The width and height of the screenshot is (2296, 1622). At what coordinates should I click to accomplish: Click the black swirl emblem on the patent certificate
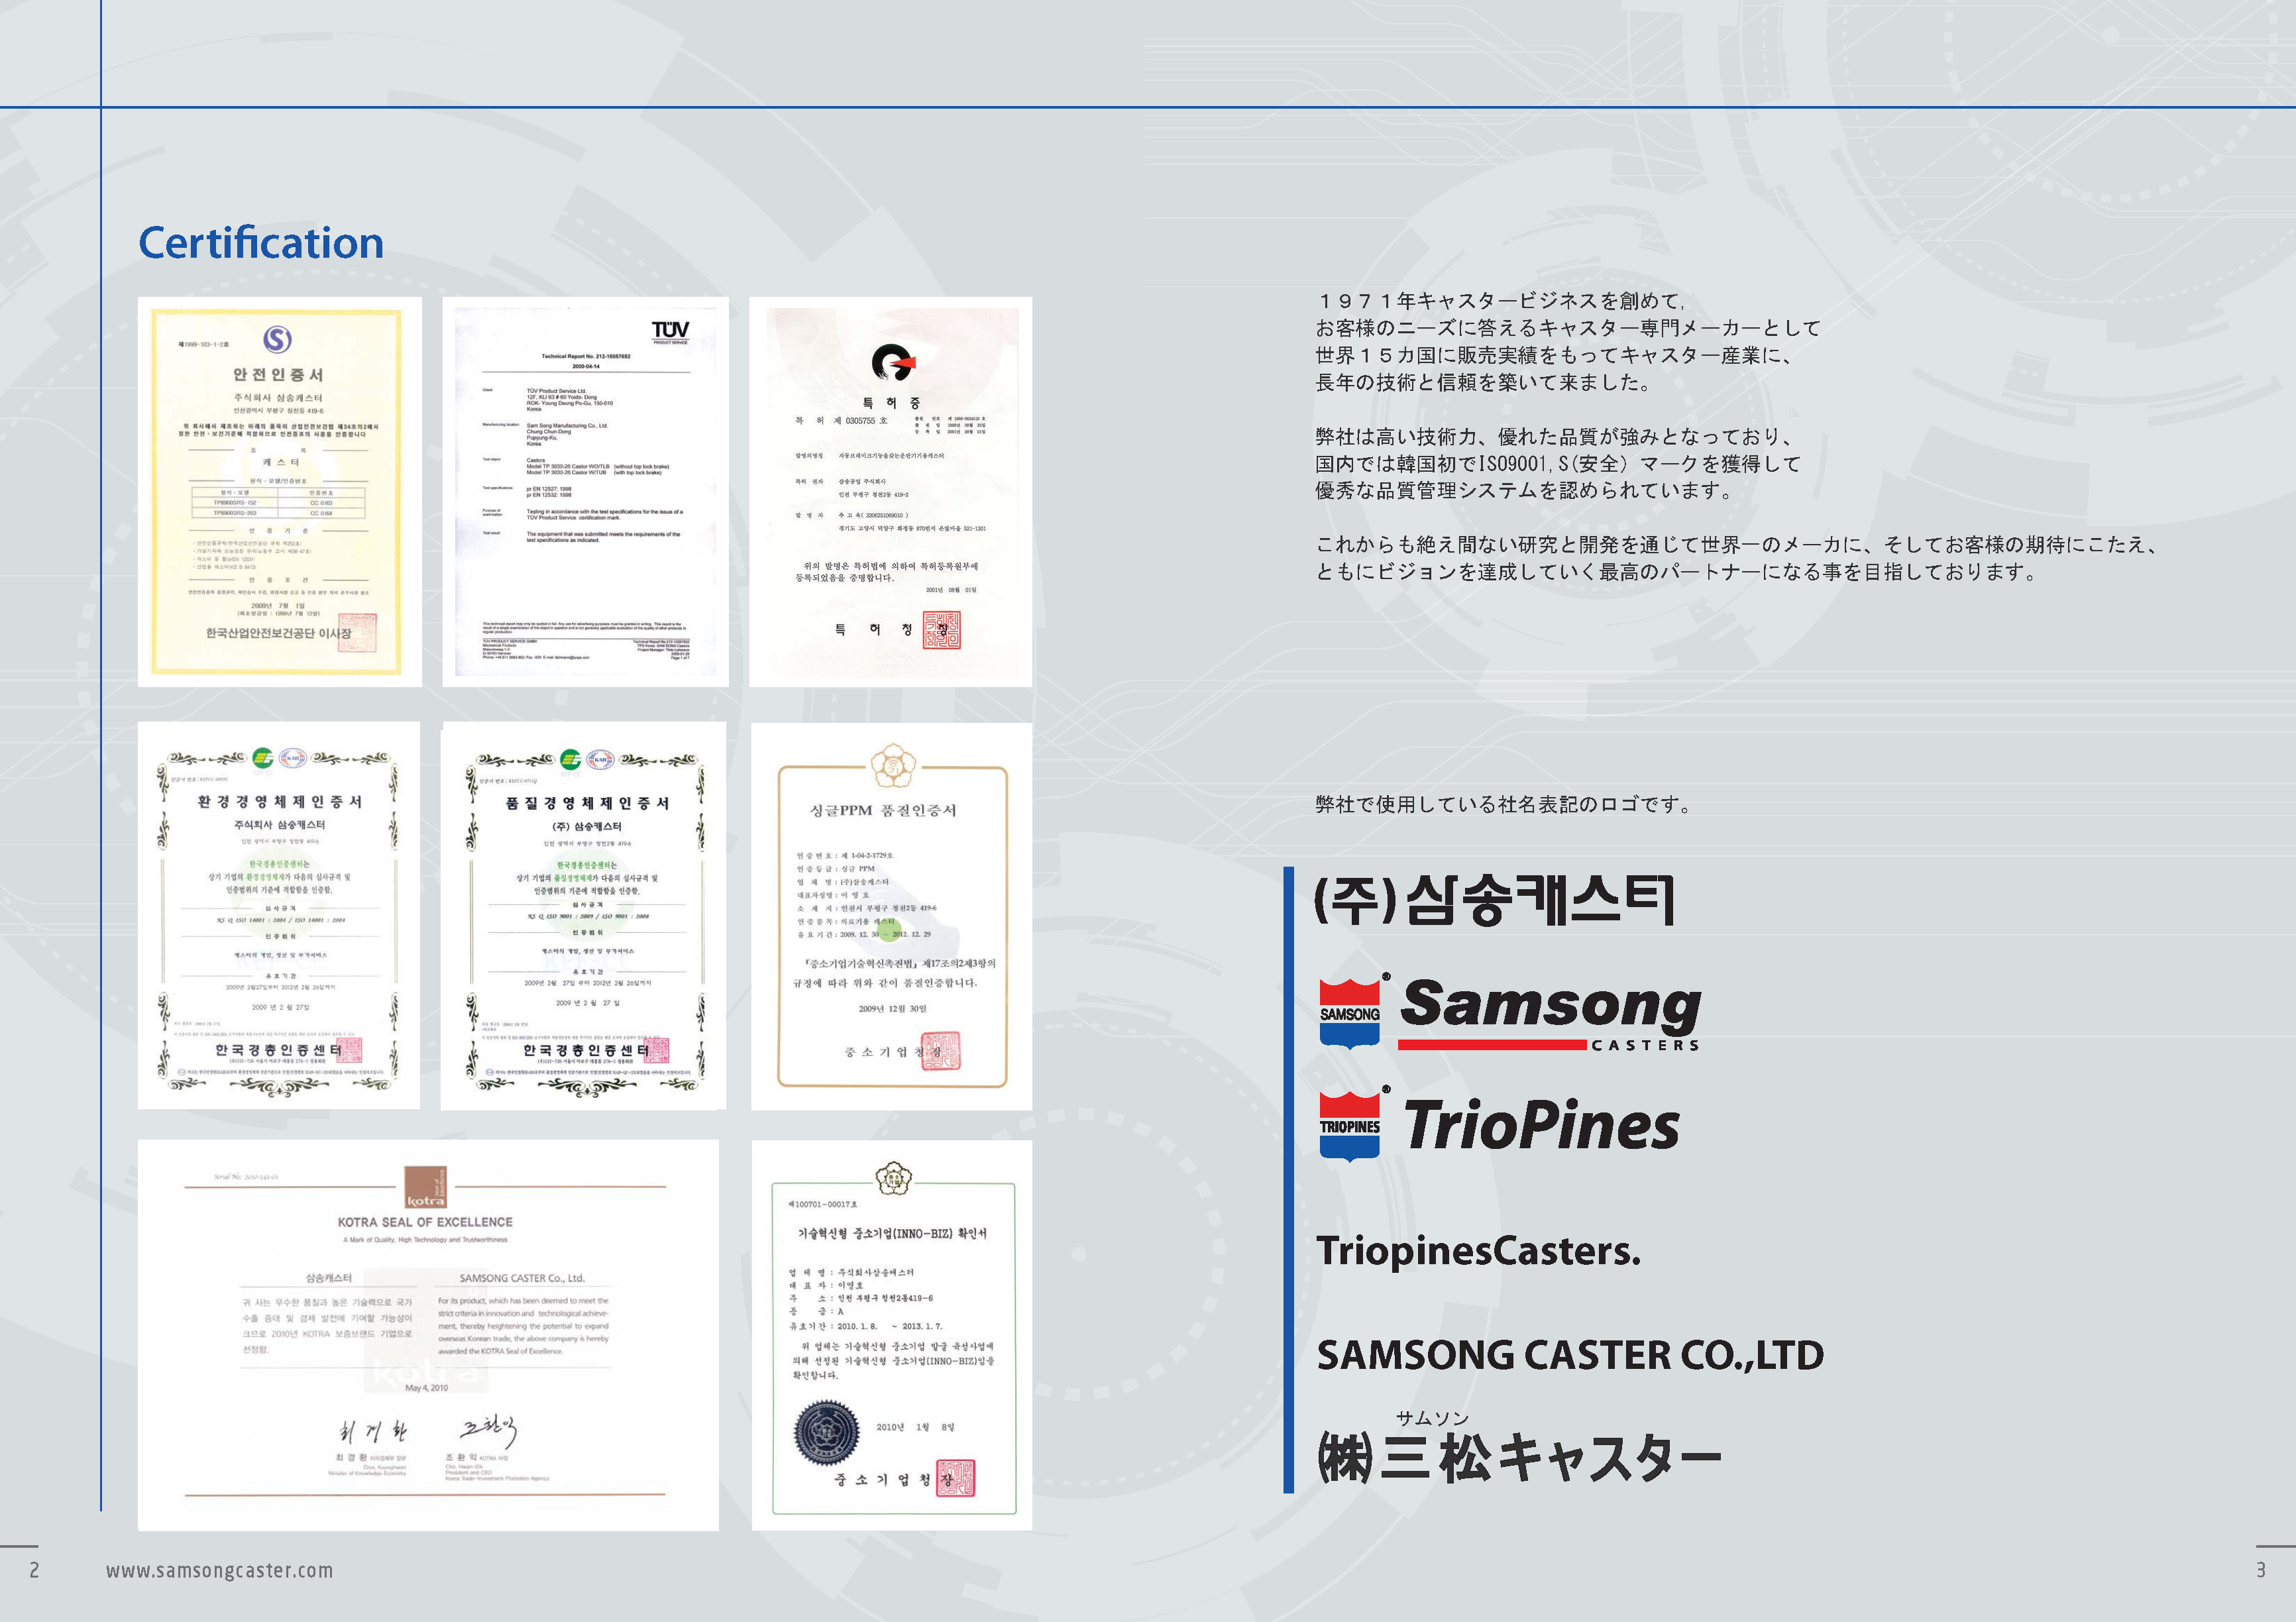tap(892, 362)
